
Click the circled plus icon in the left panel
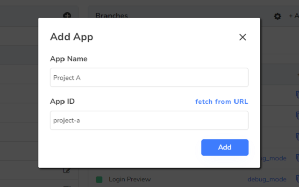click(x=67, y=15)
